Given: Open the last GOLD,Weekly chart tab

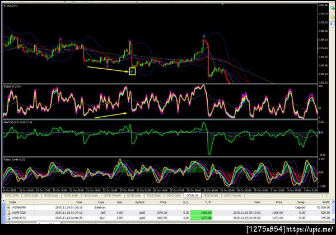Looking at the screenshot, I should pos(233,195).
